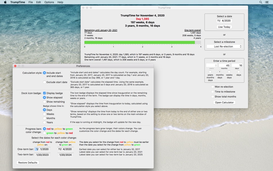This screenshot has height=171, width=273.
Task: Click the Select a date field
Action: pos(224,21)
